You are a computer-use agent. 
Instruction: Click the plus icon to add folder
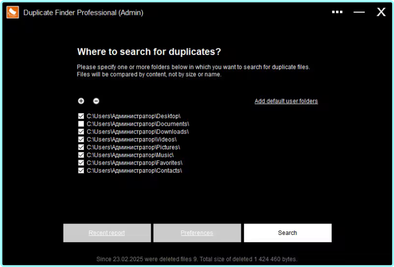81,101
